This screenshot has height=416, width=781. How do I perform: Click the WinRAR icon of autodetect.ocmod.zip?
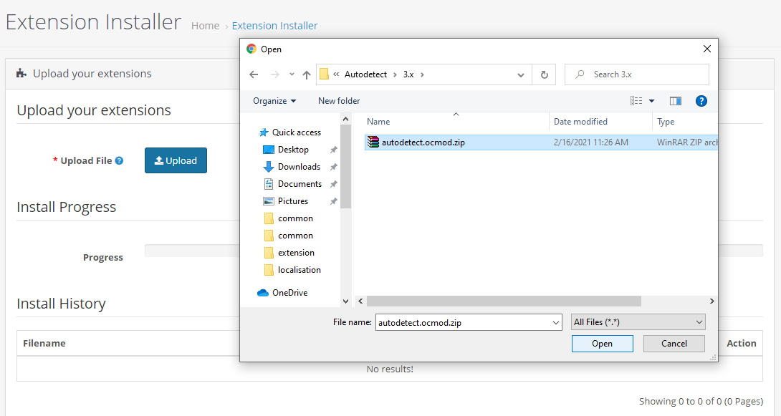(x=373, y=142)
